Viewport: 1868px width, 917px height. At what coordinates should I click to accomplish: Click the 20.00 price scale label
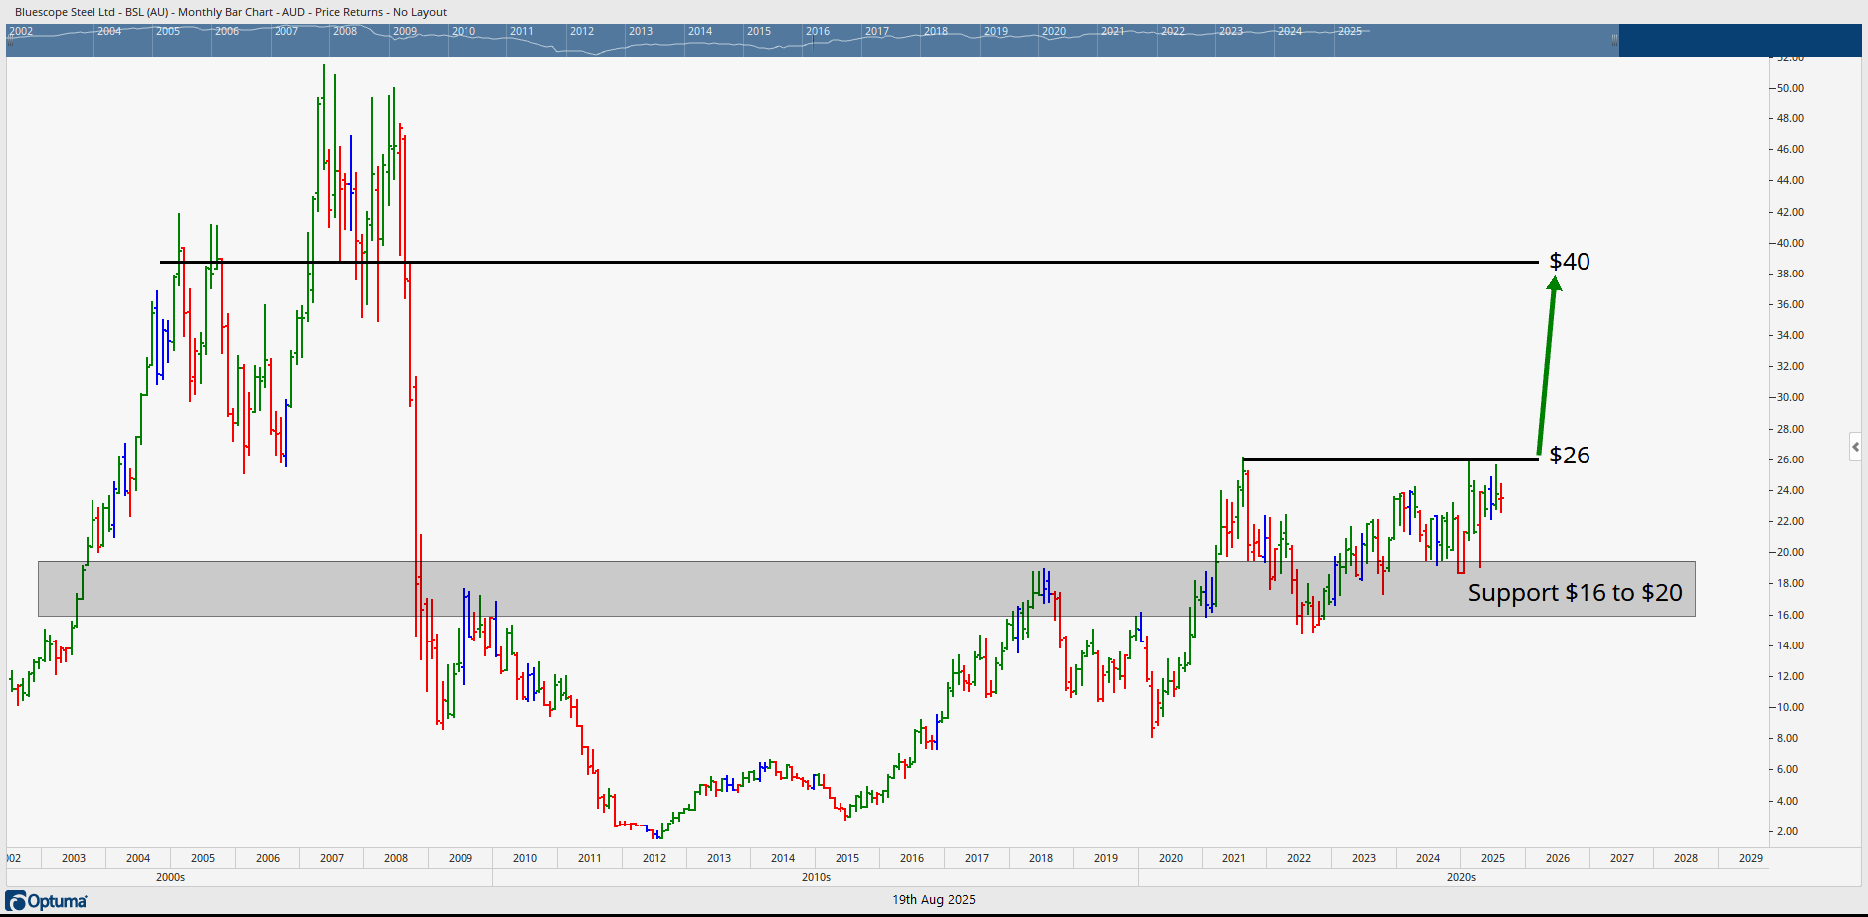click(x=1790, y=552)
